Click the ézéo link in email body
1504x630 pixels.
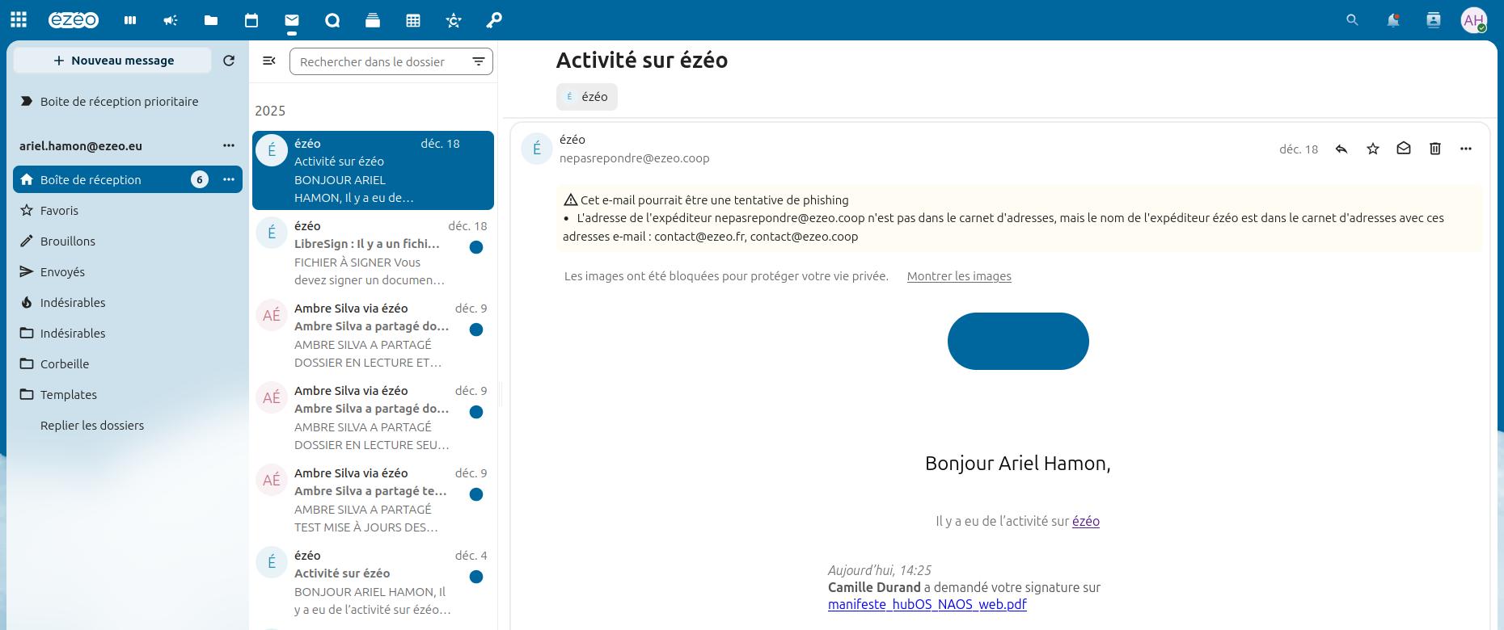click(1086, 521)
